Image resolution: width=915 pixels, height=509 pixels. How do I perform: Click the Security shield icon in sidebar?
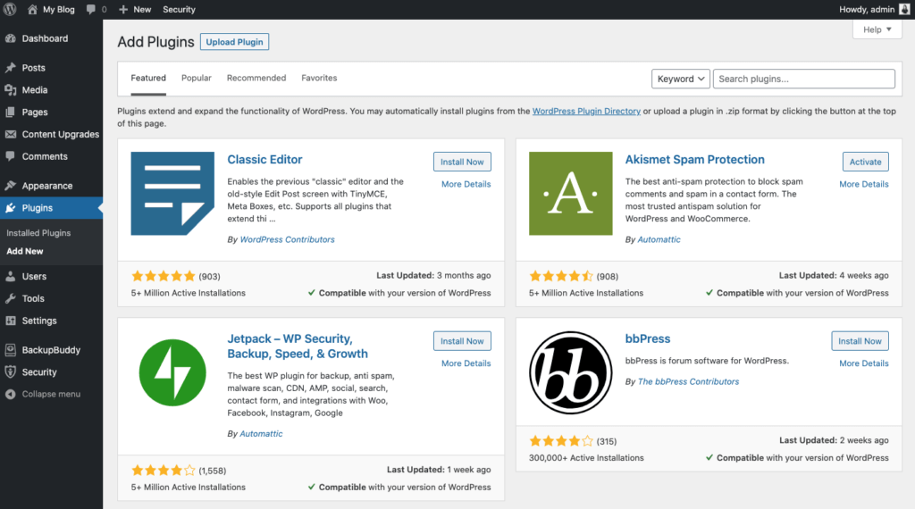(x=11, y=372)
